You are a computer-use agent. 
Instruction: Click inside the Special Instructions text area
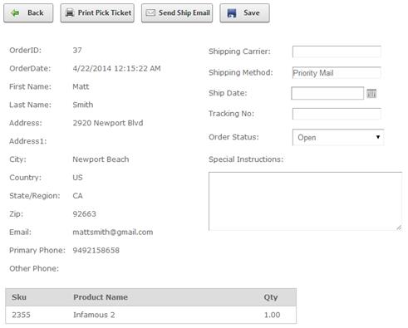coord(305,201)
